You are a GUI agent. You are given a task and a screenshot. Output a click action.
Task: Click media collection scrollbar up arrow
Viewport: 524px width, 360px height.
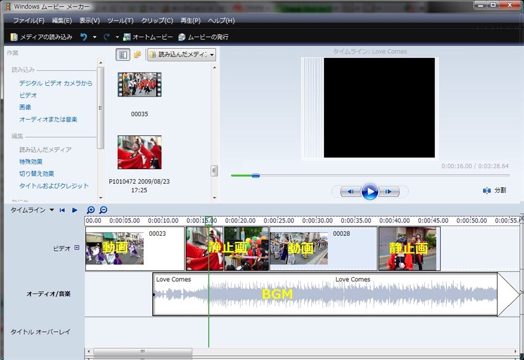pyautogui.click(x=214, y=67)
